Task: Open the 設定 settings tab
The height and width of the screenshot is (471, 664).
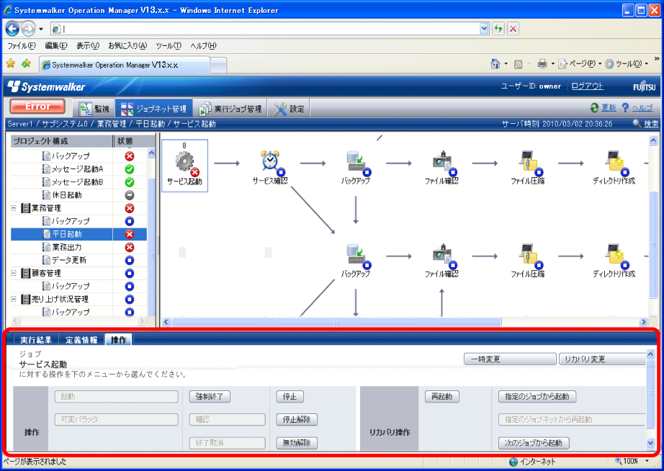Action: click(289, 109)
